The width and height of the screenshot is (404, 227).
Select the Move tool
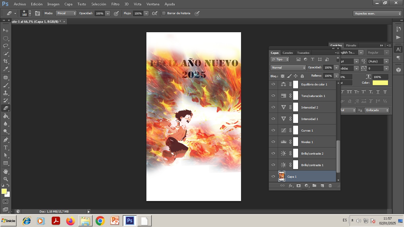(x=6, y=30)
